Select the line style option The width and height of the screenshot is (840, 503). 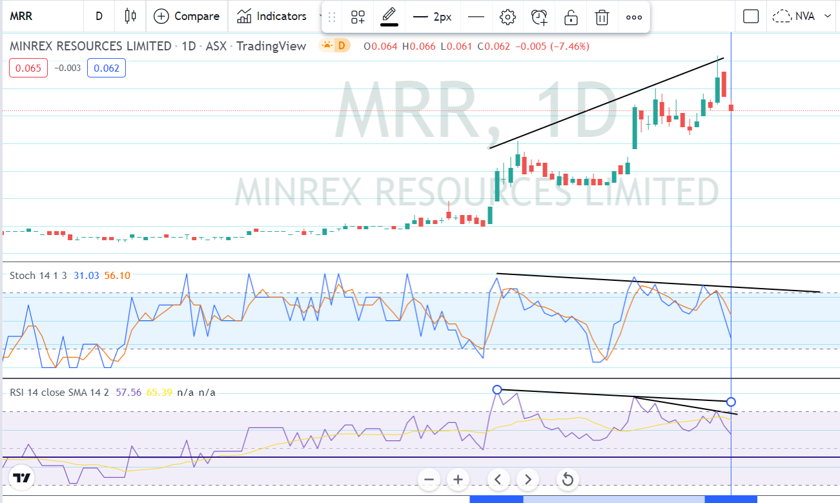click(x=476, y=17)
